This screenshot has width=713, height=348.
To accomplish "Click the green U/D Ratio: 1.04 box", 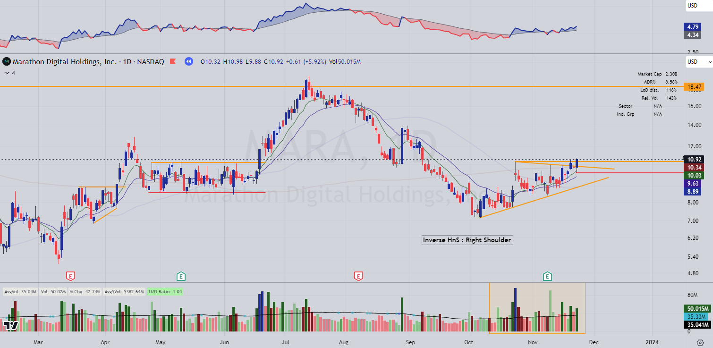I will pyautogui.click(x=165, y=292).
